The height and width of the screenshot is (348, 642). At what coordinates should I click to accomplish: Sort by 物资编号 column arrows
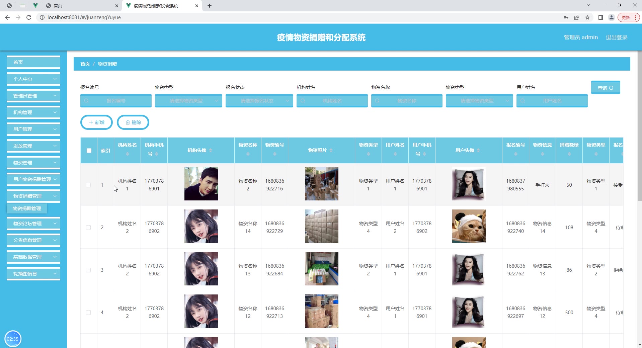274,154
